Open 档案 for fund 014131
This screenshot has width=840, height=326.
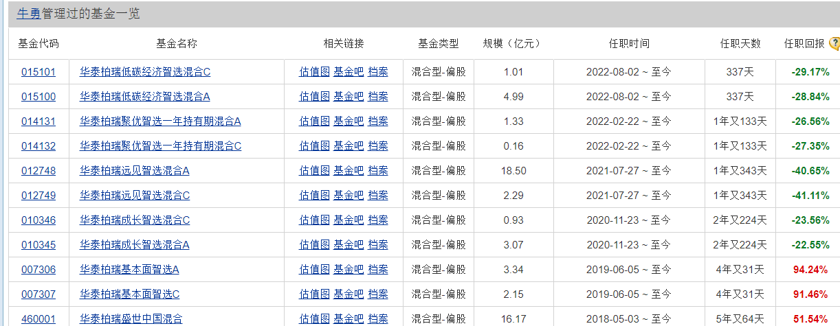point(377,121)
